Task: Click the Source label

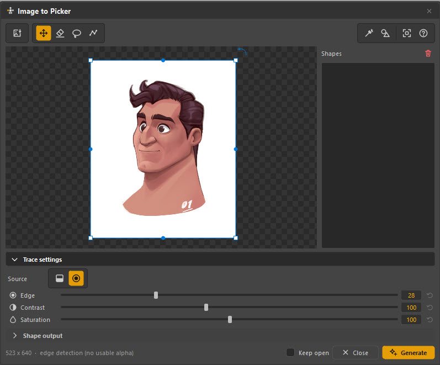Action: point(18,279)
